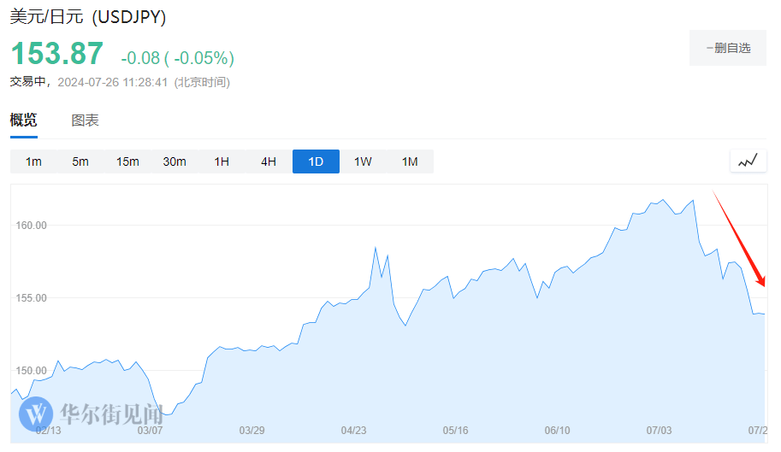Click the active 1D timeframe button
This screenshot has width=781, height=452.
pos(316,161)
